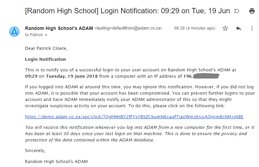Screen dimensions: 259x167
Task: Click the bold Tuesday, 19 June 2018 date
Action: 72,76
